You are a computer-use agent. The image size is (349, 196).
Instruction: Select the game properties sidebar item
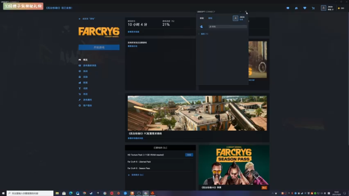[x=88, y=100]
